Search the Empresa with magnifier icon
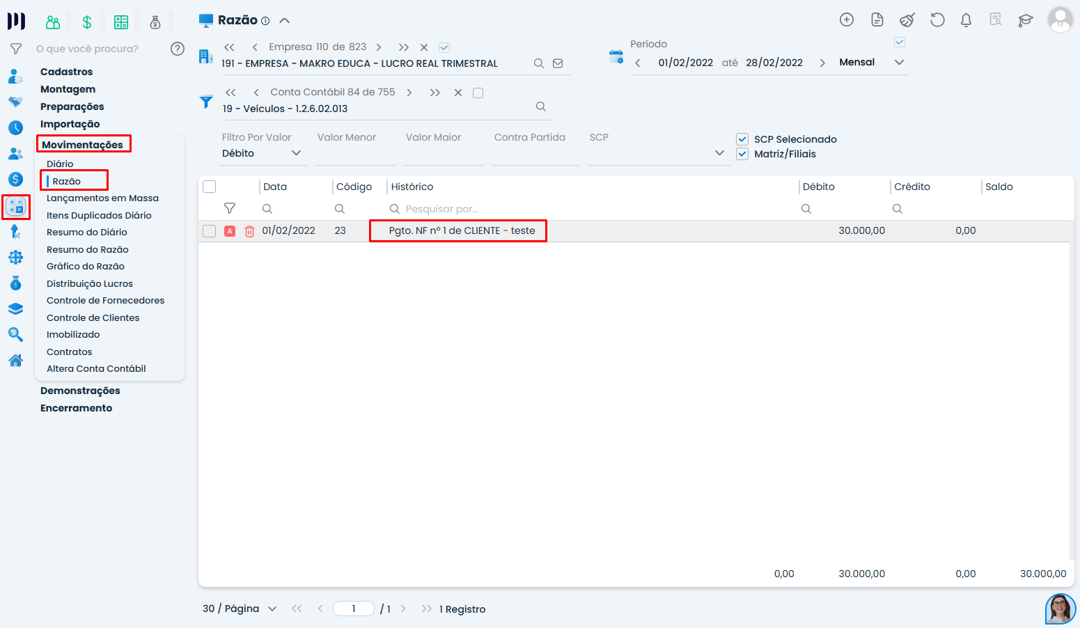Screen dimensions: 1080x628 (x=539, y=63)
